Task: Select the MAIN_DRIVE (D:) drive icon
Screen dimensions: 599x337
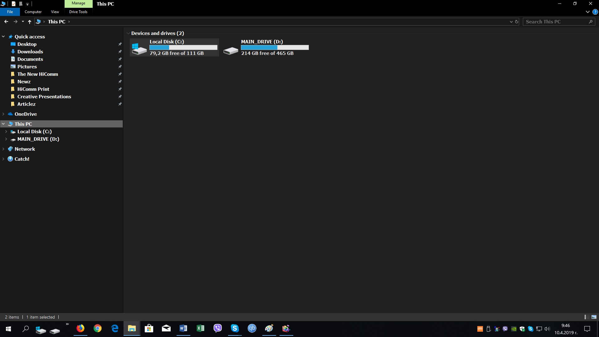Action: click(231, 50)
